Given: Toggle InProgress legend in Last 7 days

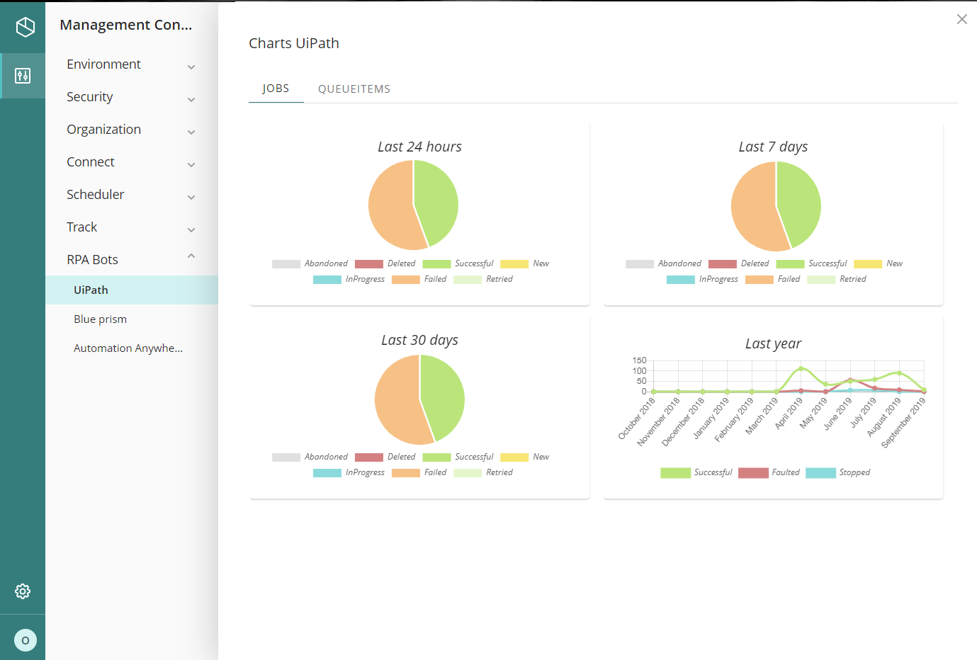Looking at the screenshot, I should tap(702, 279).
